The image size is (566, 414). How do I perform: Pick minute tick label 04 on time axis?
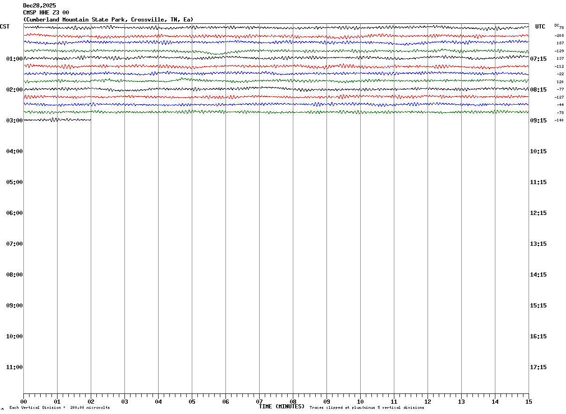point(158,402)
